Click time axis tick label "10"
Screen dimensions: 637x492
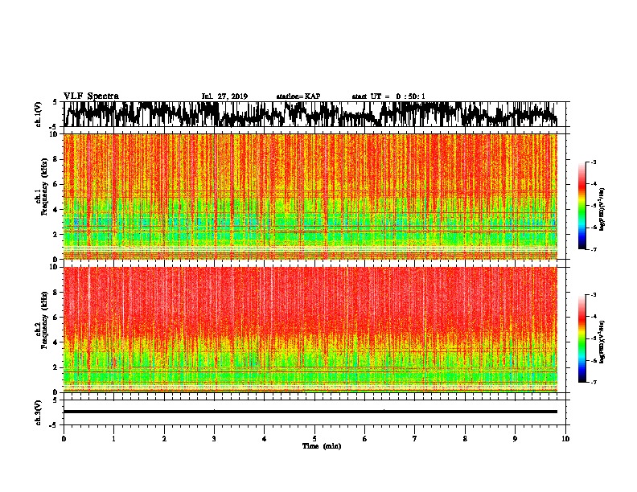click(x=565, y=439)
